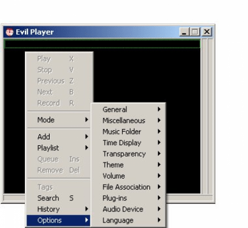Screen dimensions: 248x228
Task: Click the greyed-out Previous entry
Action: pyautogui.click(x=59, y=81)
